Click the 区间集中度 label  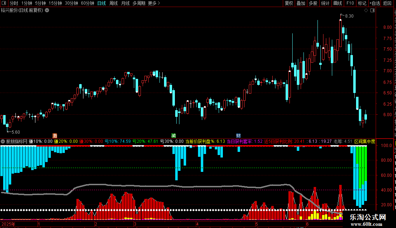click(365, 142)
